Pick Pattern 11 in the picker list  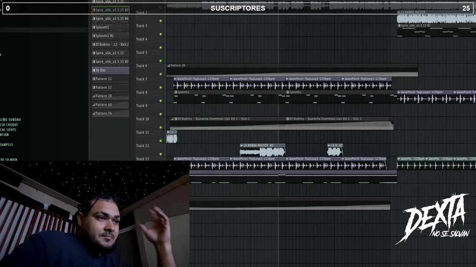point(110,79)
